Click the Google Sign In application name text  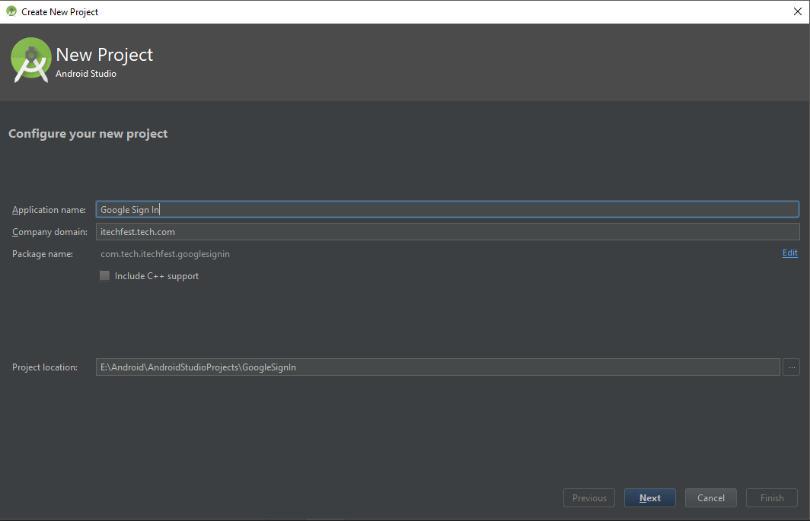click(x=129, y=208)
